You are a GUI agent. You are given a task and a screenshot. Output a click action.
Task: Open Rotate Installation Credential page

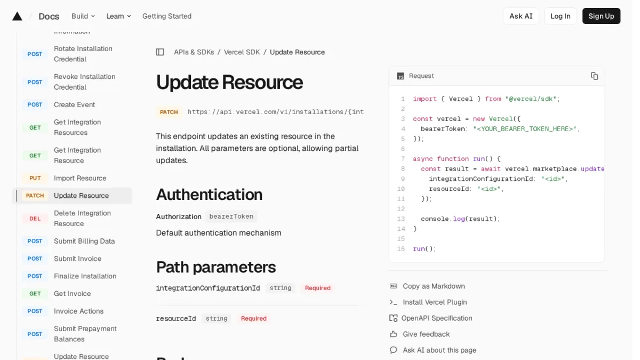tap(83, 54)
